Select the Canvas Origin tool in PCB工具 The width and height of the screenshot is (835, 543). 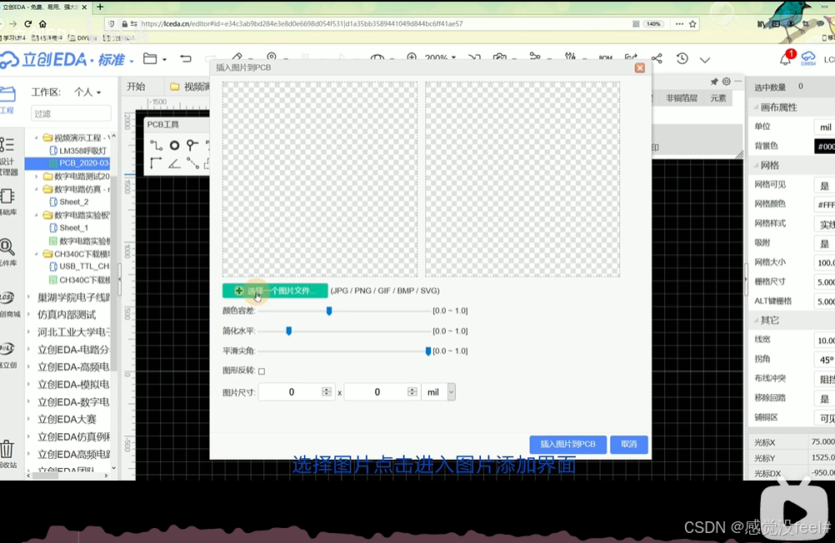pyautogui.click(x=156, y=163)
